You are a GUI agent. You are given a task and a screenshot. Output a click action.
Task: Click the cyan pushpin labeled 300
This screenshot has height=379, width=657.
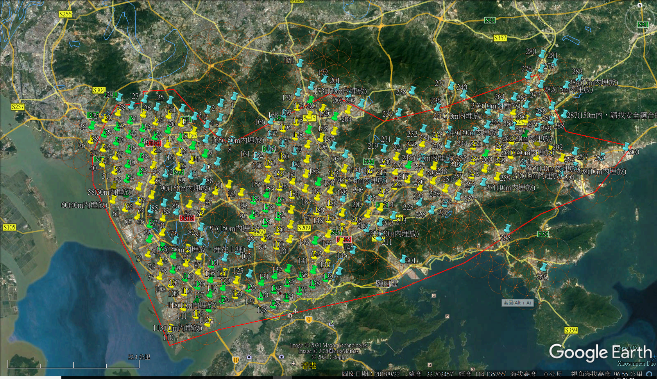[627, 147]
